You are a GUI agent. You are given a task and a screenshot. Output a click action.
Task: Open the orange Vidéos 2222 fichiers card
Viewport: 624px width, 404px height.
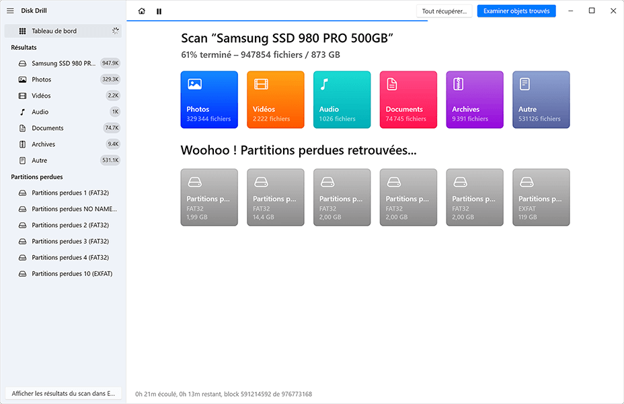tap(276, 100)
